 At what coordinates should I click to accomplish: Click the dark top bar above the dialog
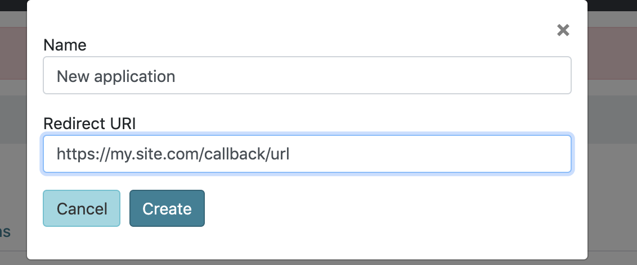point(612,4)
